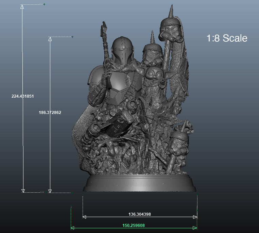The image size is (259, 233).
Task: Select the green locator atop the 186.372862 dimension
Action: [72, 37]
